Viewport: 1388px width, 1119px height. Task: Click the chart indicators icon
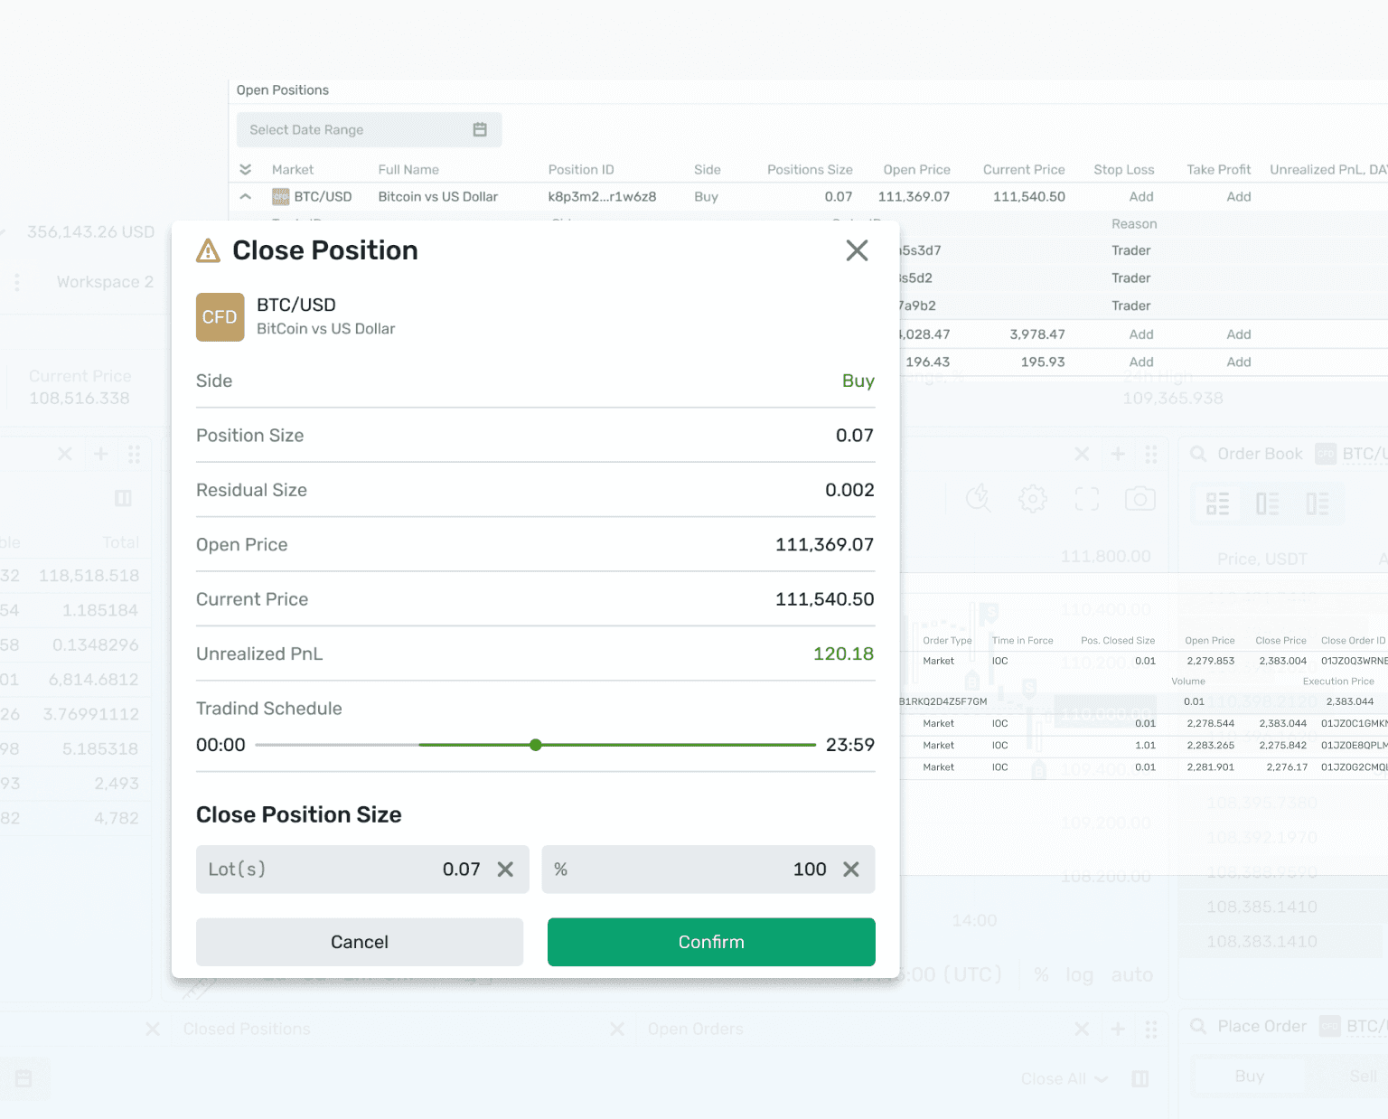tap(979, 498)
